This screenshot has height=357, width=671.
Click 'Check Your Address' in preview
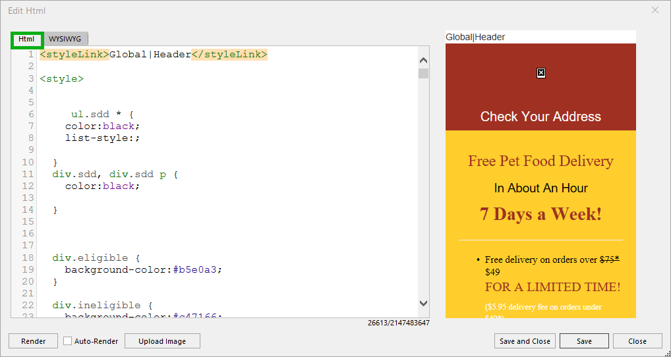[540, 117]
